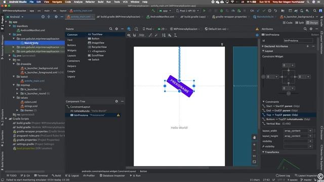Collapse the Transforms section
This screenshot has height=182, width=324.
pyautogui.click(x=263, y=152)
